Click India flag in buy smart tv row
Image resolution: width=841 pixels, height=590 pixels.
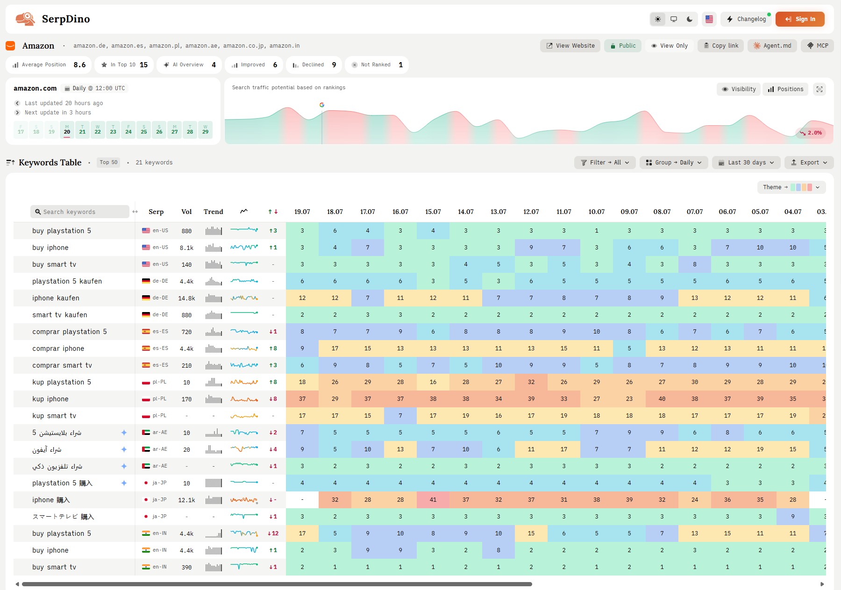tap(146, 567)
